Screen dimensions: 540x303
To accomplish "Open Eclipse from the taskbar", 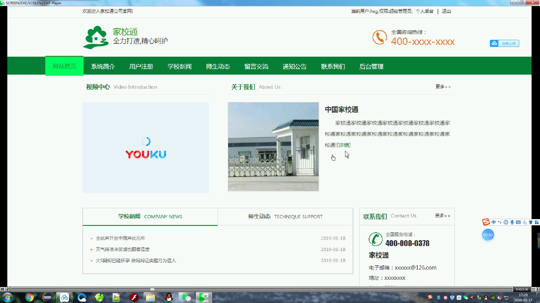I will [x=47, y=297].
